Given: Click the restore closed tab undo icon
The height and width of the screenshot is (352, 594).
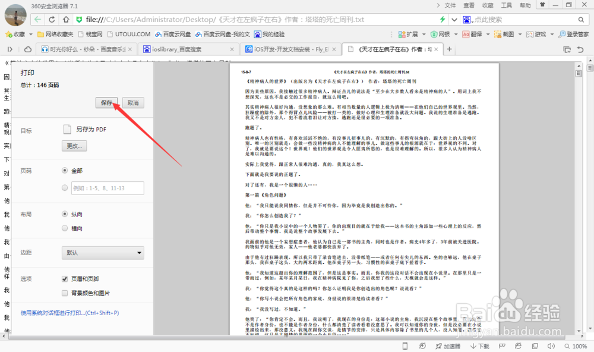Looking at the screenshot, I should (580, 49).
